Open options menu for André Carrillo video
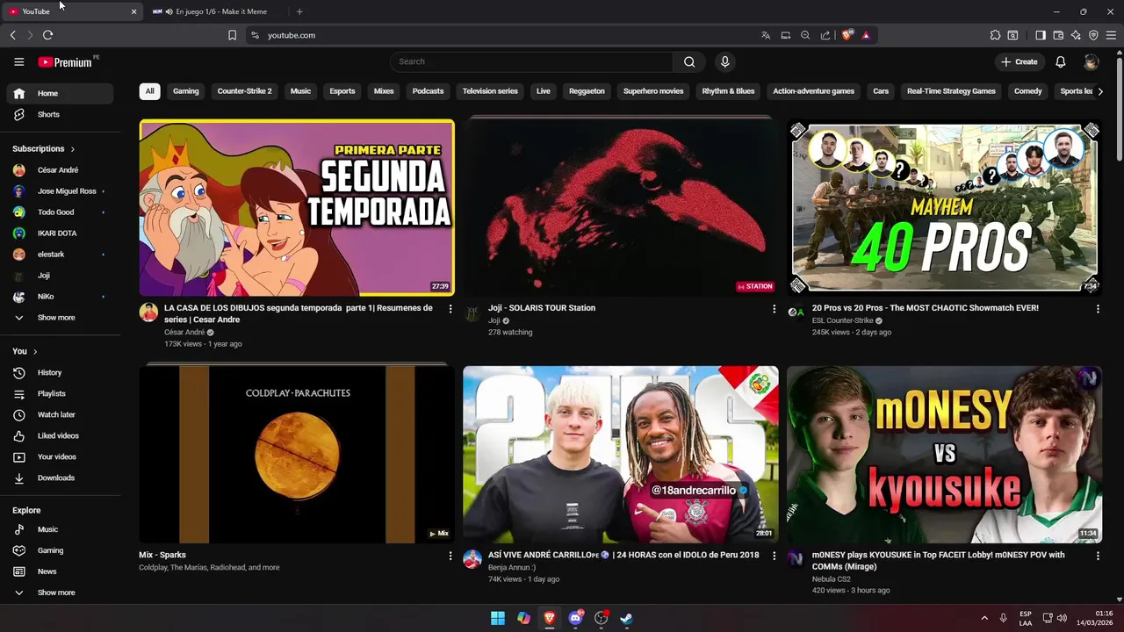This screenshot has width=1124, height=632. coord(774,556)
